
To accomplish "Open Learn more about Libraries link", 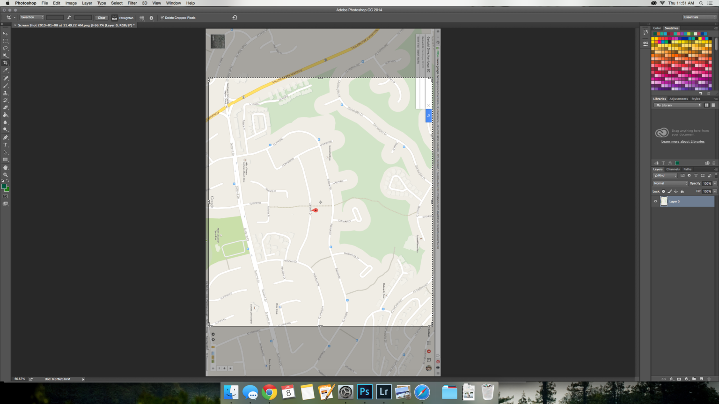I will pyautogui.click(x=682, y=142).
